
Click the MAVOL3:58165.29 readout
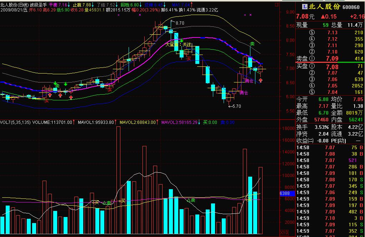coord(180,122)
